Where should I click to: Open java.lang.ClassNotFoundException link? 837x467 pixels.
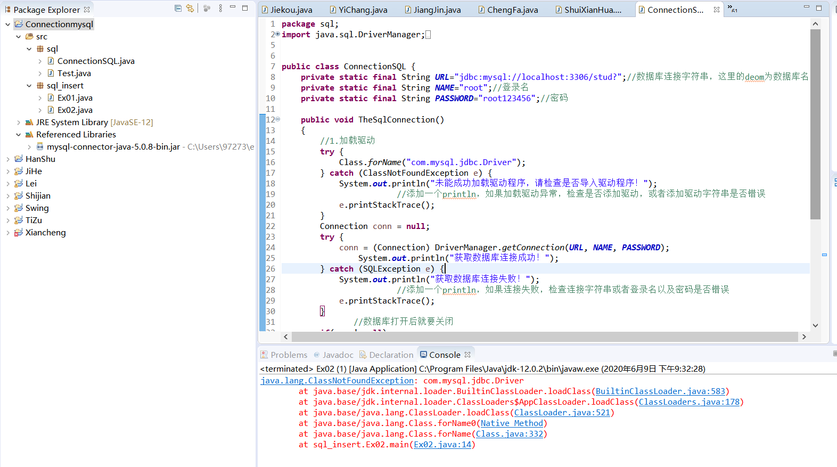[x=337, y=380]
